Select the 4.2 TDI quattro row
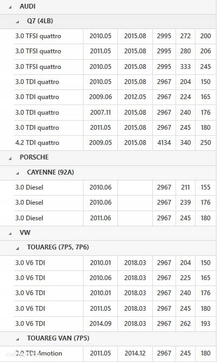This screenshot has width=217, height=362. coord(115,143)
